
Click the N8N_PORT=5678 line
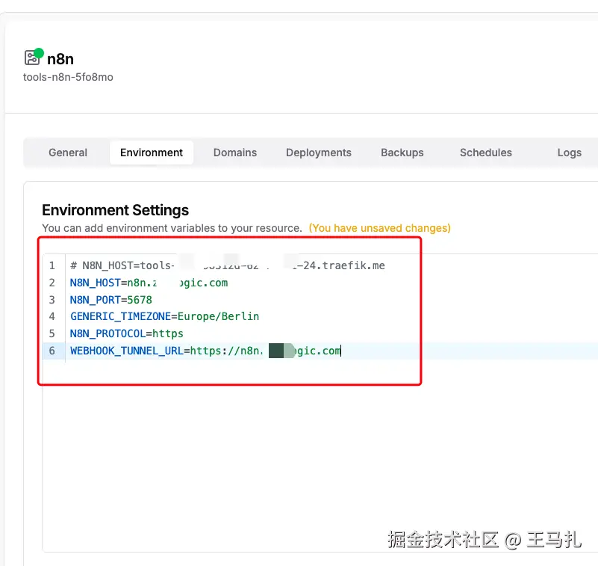(x=111, y=300)
